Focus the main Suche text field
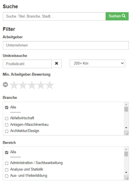Screen dimensions: 132x183 [x=54, y=16]
